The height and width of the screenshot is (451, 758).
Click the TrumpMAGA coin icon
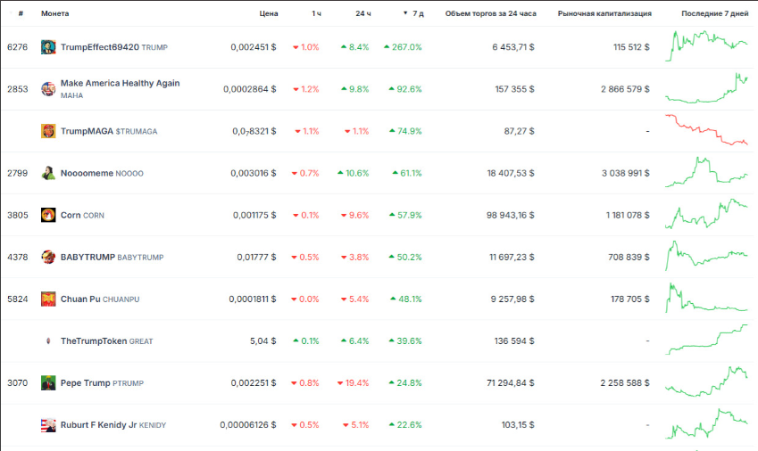coord(48,131)
